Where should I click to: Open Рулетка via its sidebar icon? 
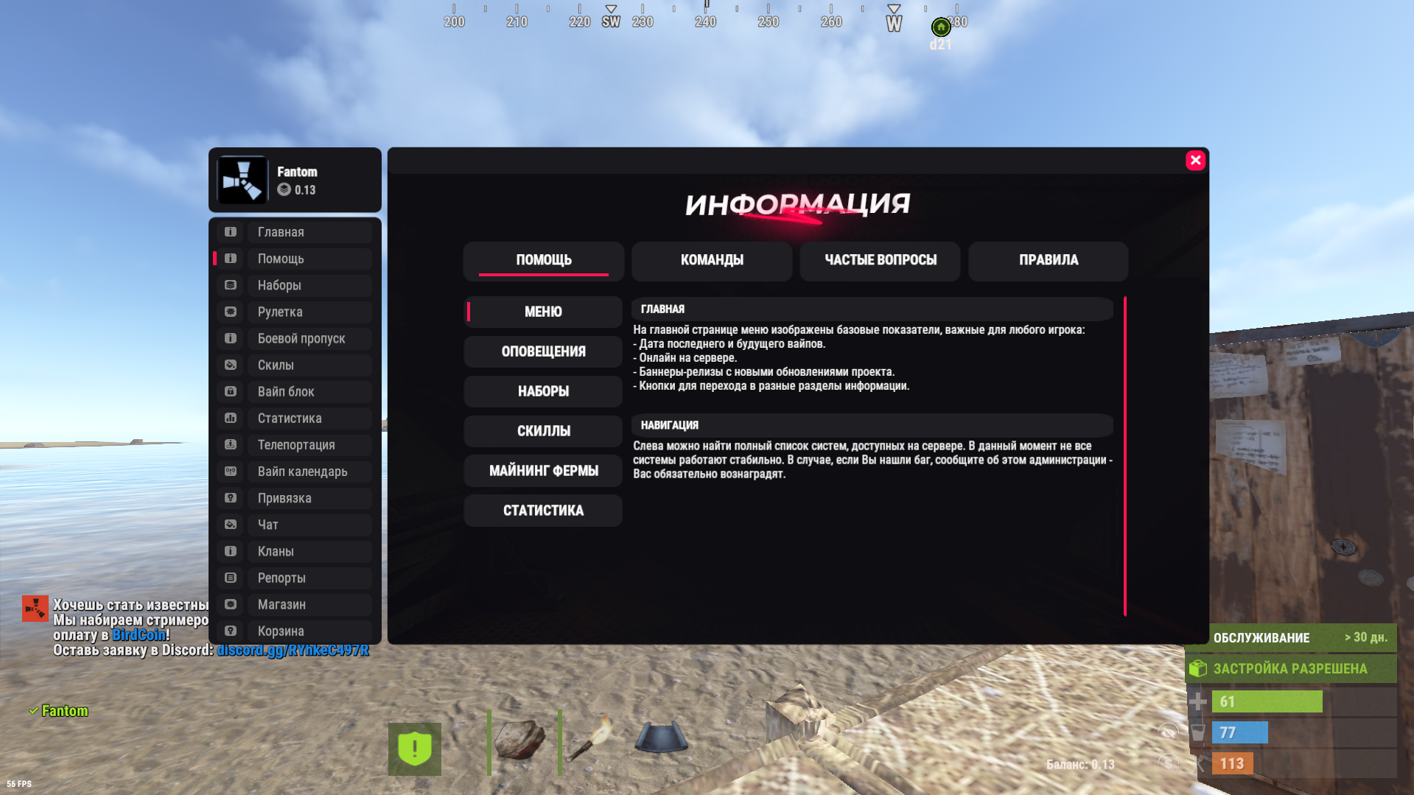coord(229,312)
